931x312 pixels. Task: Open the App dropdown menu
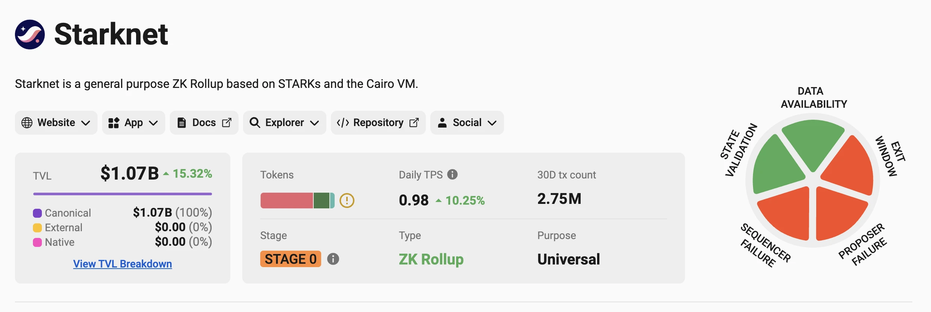click(133, 123)
